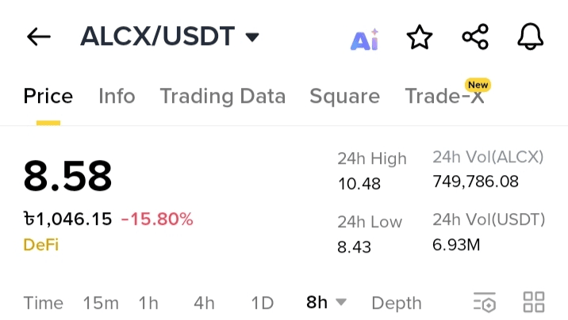Tap the share icon

point(475,36)
